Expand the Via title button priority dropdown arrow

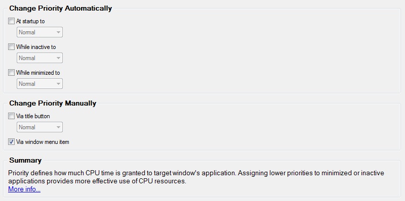(58, 127)
